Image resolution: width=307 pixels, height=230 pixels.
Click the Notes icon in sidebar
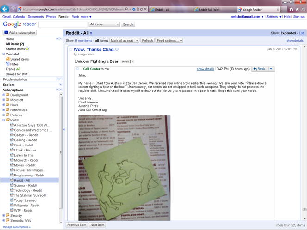[8, 64]
